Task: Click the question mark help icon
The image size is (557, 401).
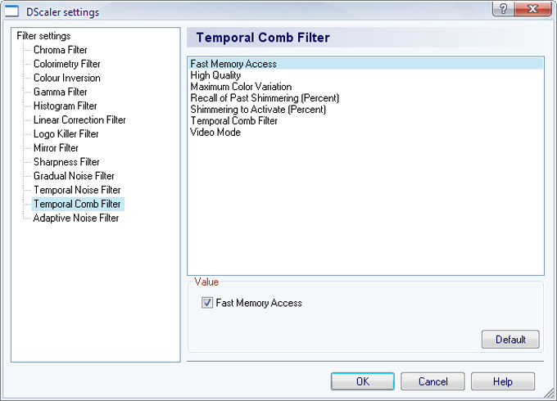Action: pos(503,8)
